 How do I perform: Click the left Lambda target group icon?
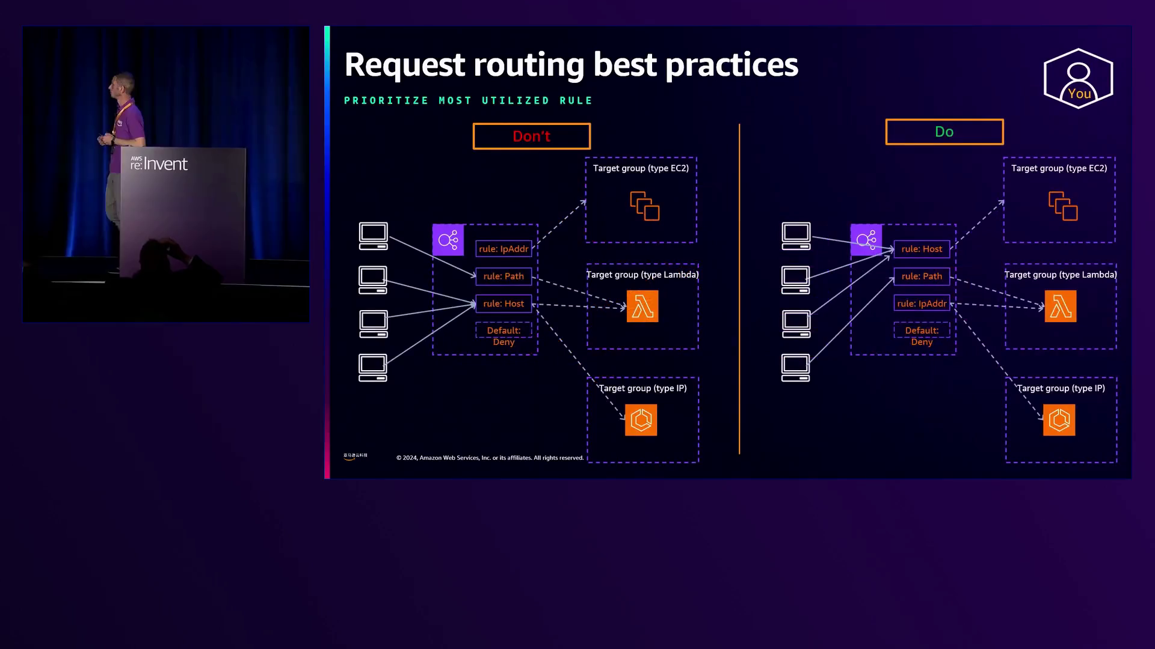[642, 306]
